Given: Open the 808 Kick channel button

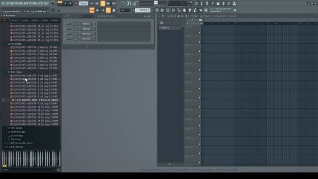Looking at the screenshot, I should point(86,24).
